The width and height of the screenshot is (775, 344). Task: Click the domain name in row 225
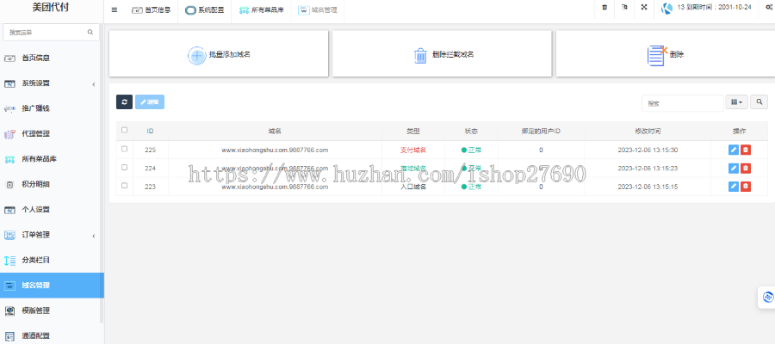tap(275, 150)
